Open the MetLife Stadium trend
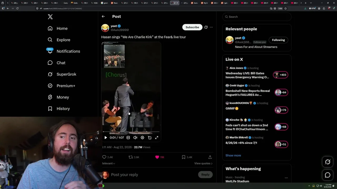Image resolution: width=337 pixels, height=189 pixels. point(237,181)
